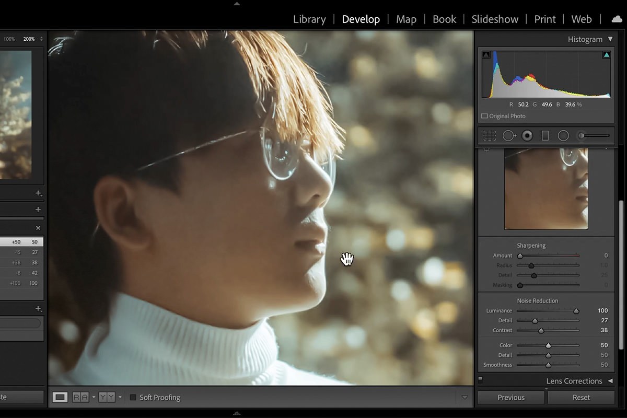Click the Reset button
The width and height of the screenshot is (627, 418).
click(x=581, y=398)
